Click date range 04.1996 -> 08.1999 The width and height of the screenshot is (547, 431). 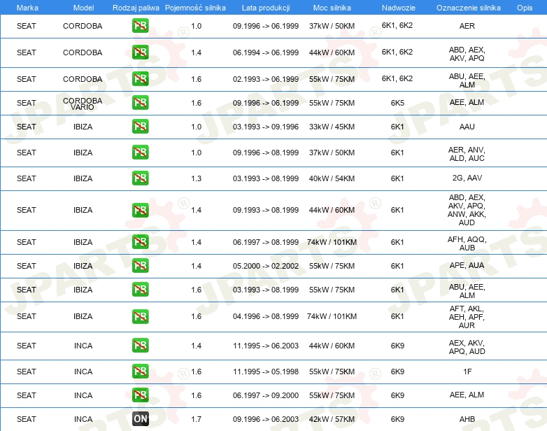266,316
